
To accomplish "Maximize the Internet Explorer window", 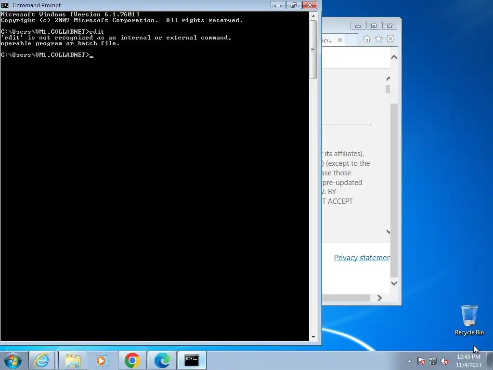I will click(x=374, y=26).
